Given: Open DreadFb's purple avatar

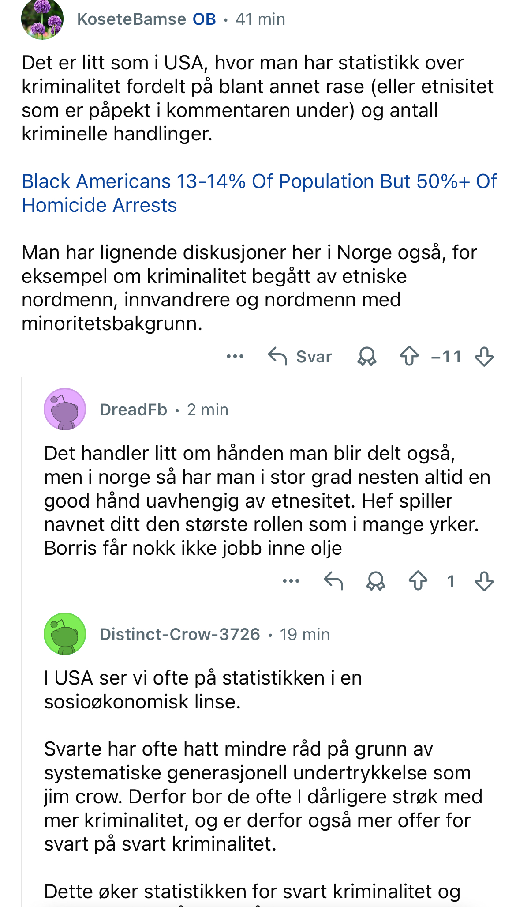Looking at the screenshot, I should pos(65,409).
